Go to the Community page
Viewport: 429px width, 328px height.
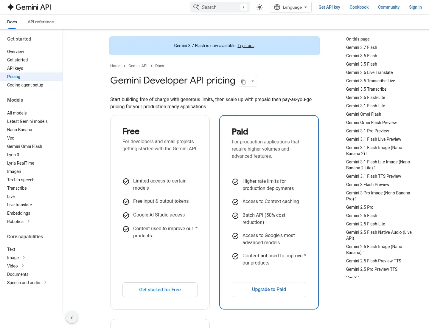(389, 7)
